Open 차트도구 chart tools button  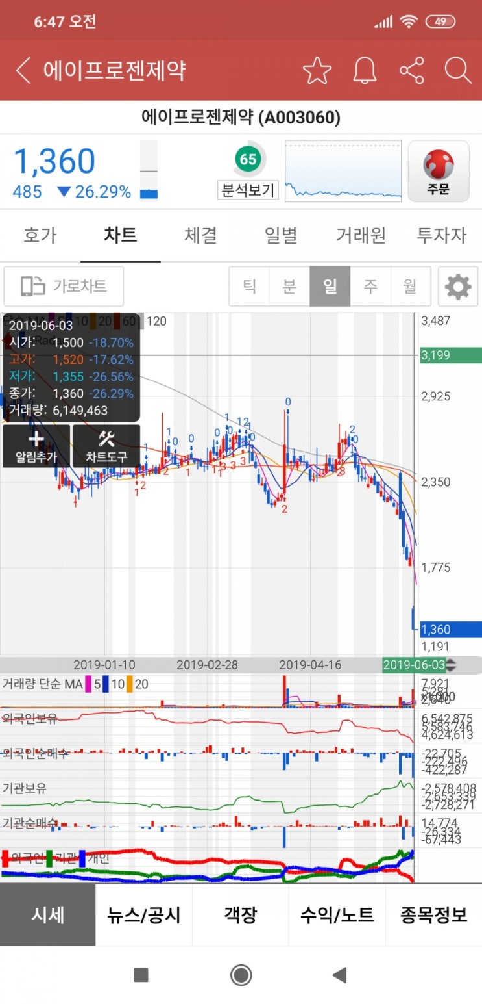pyautogui.click(x=106, y=446)
